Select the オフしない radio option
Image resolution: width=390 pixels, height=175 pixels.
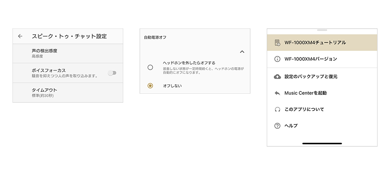[x=150, y=86]
